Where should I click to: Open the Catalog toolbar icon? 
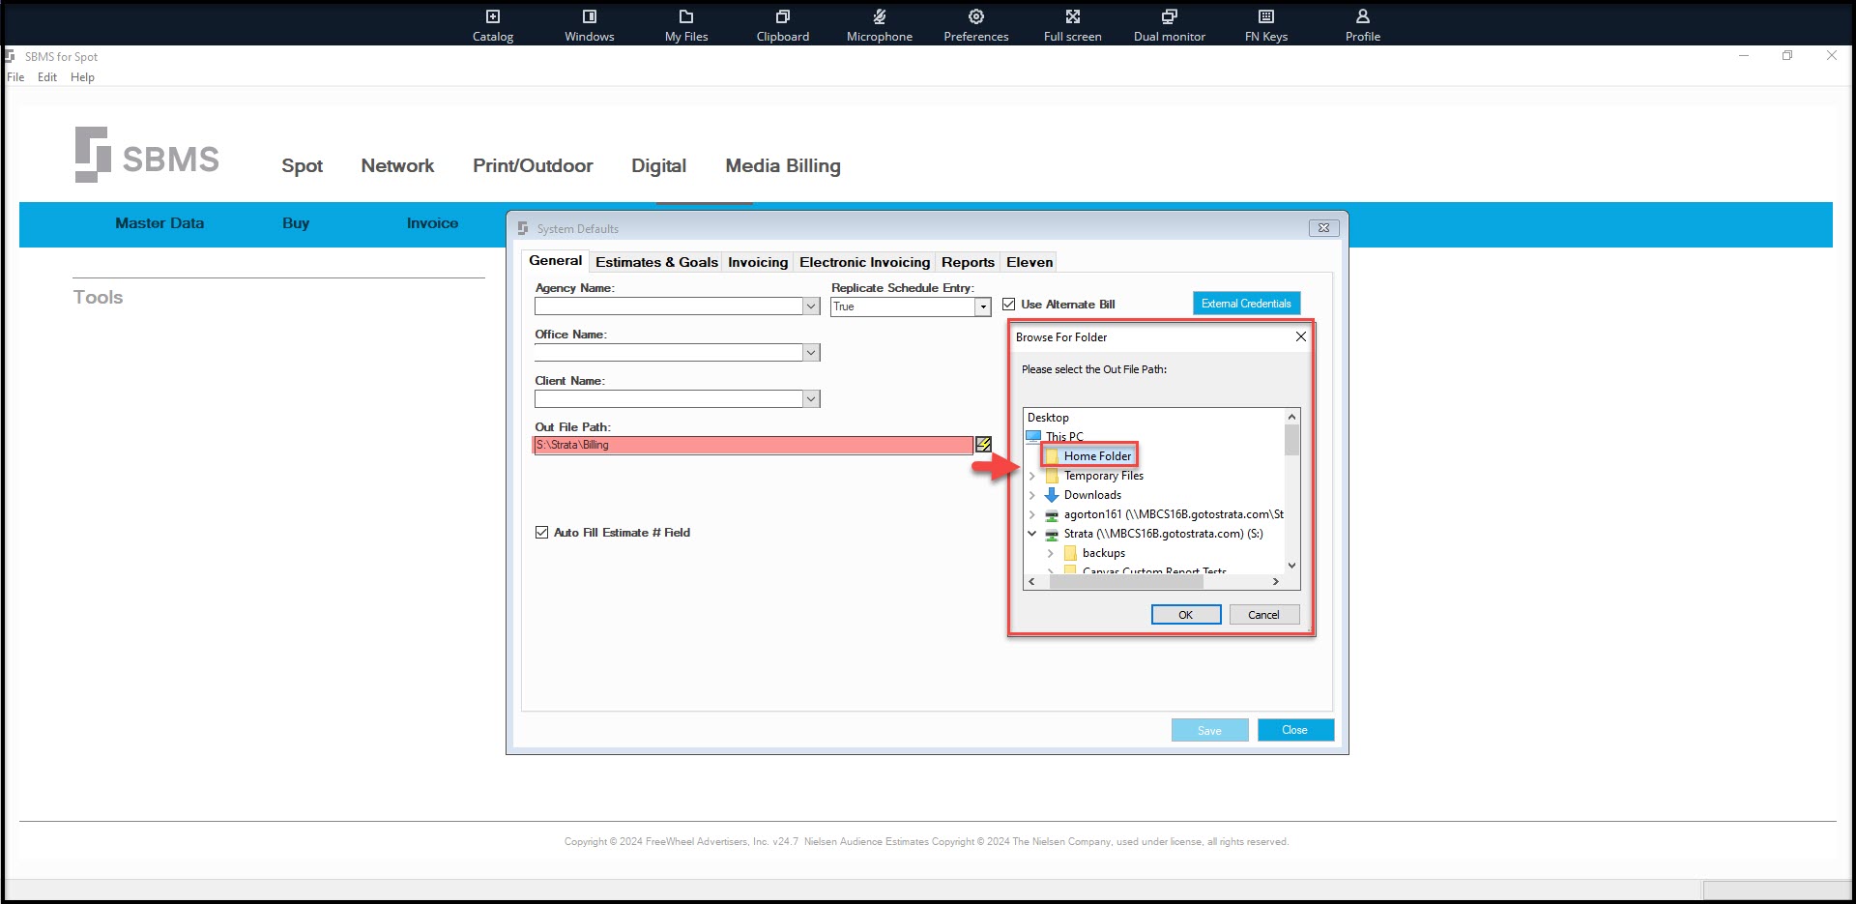493,16
